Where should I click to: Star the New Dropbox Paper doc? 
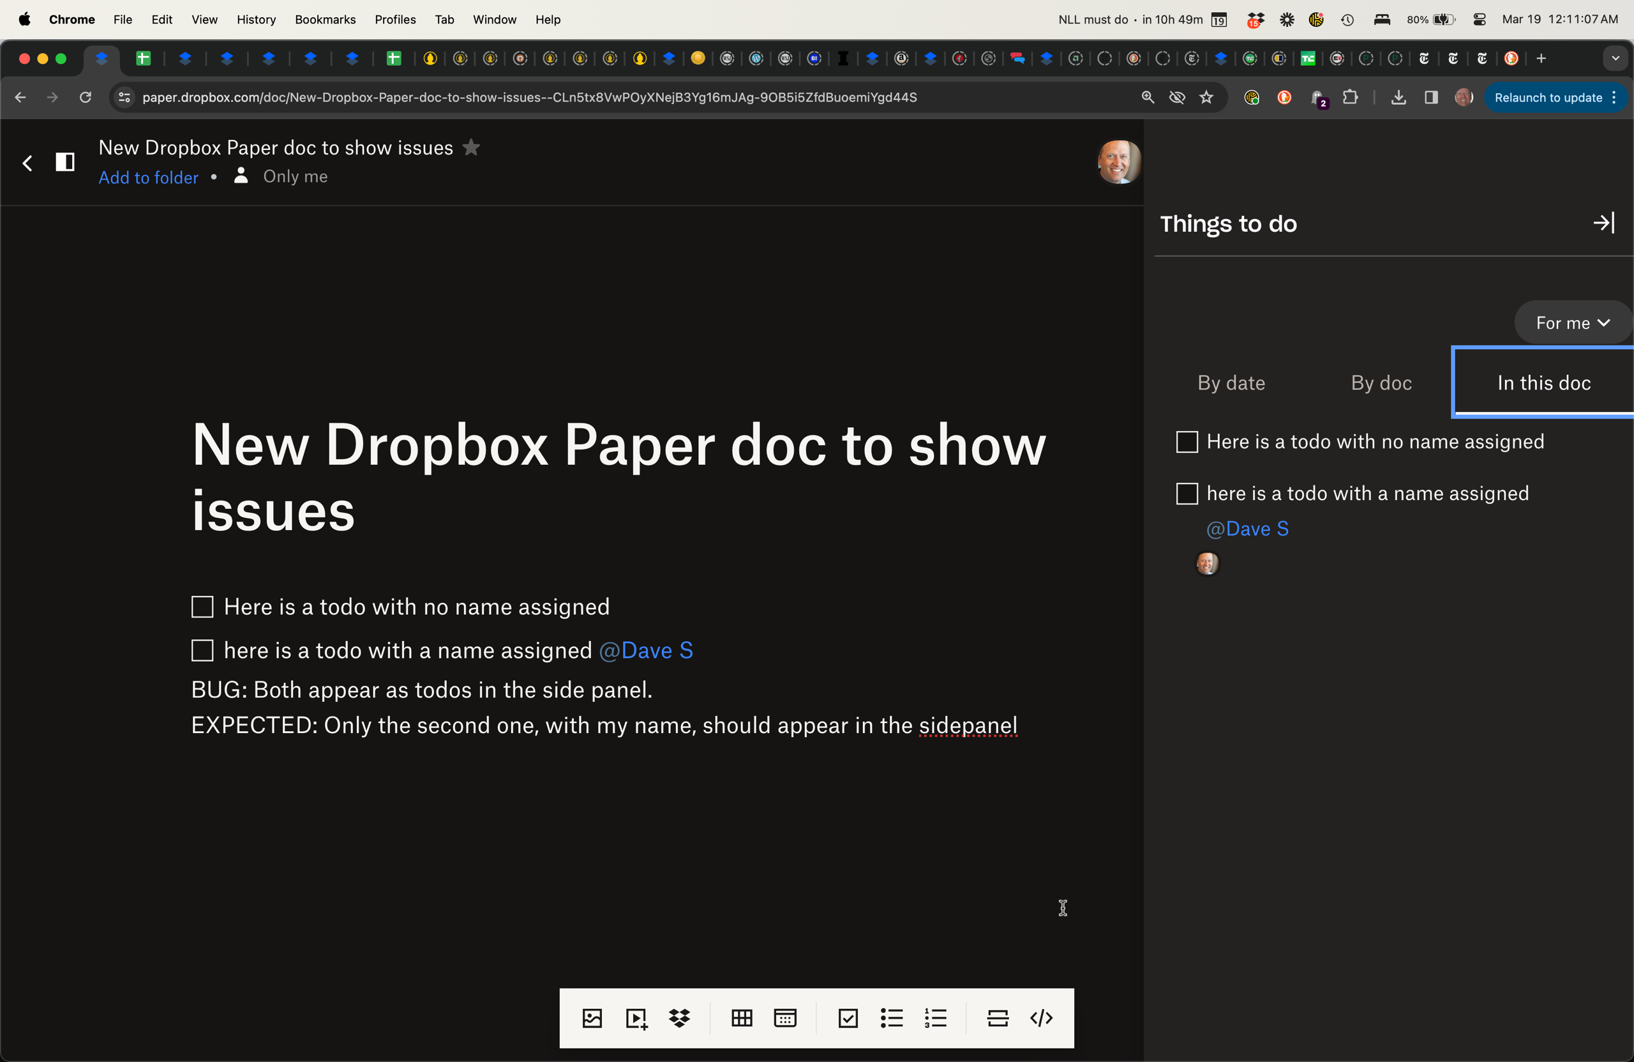[472, 147]
